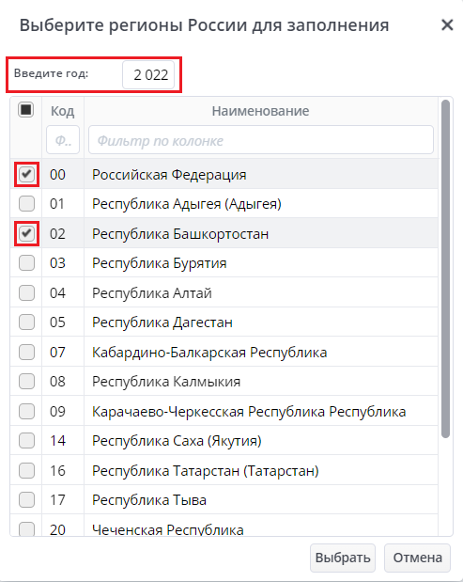
Task: Uncheck the Республика Башкортостан checkbox
Action: click(26, 233)
